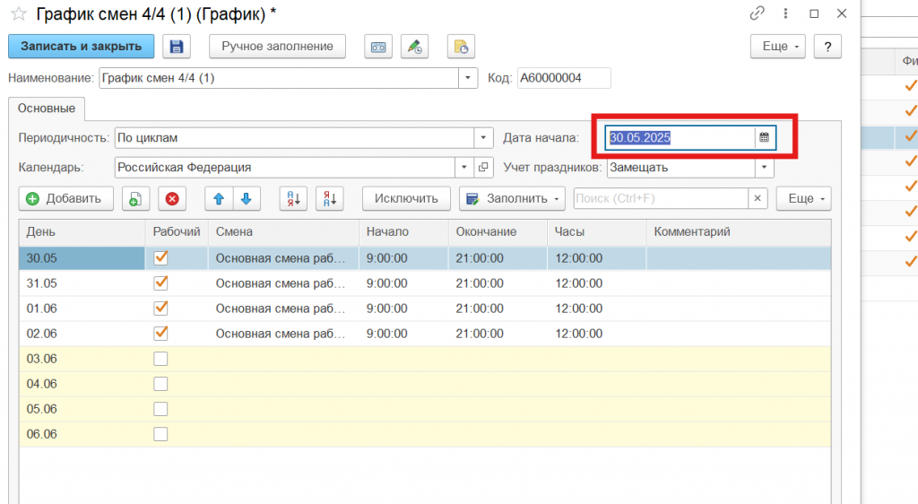
Task: Open the top-right Еще menu
Action: coord(777,47)
